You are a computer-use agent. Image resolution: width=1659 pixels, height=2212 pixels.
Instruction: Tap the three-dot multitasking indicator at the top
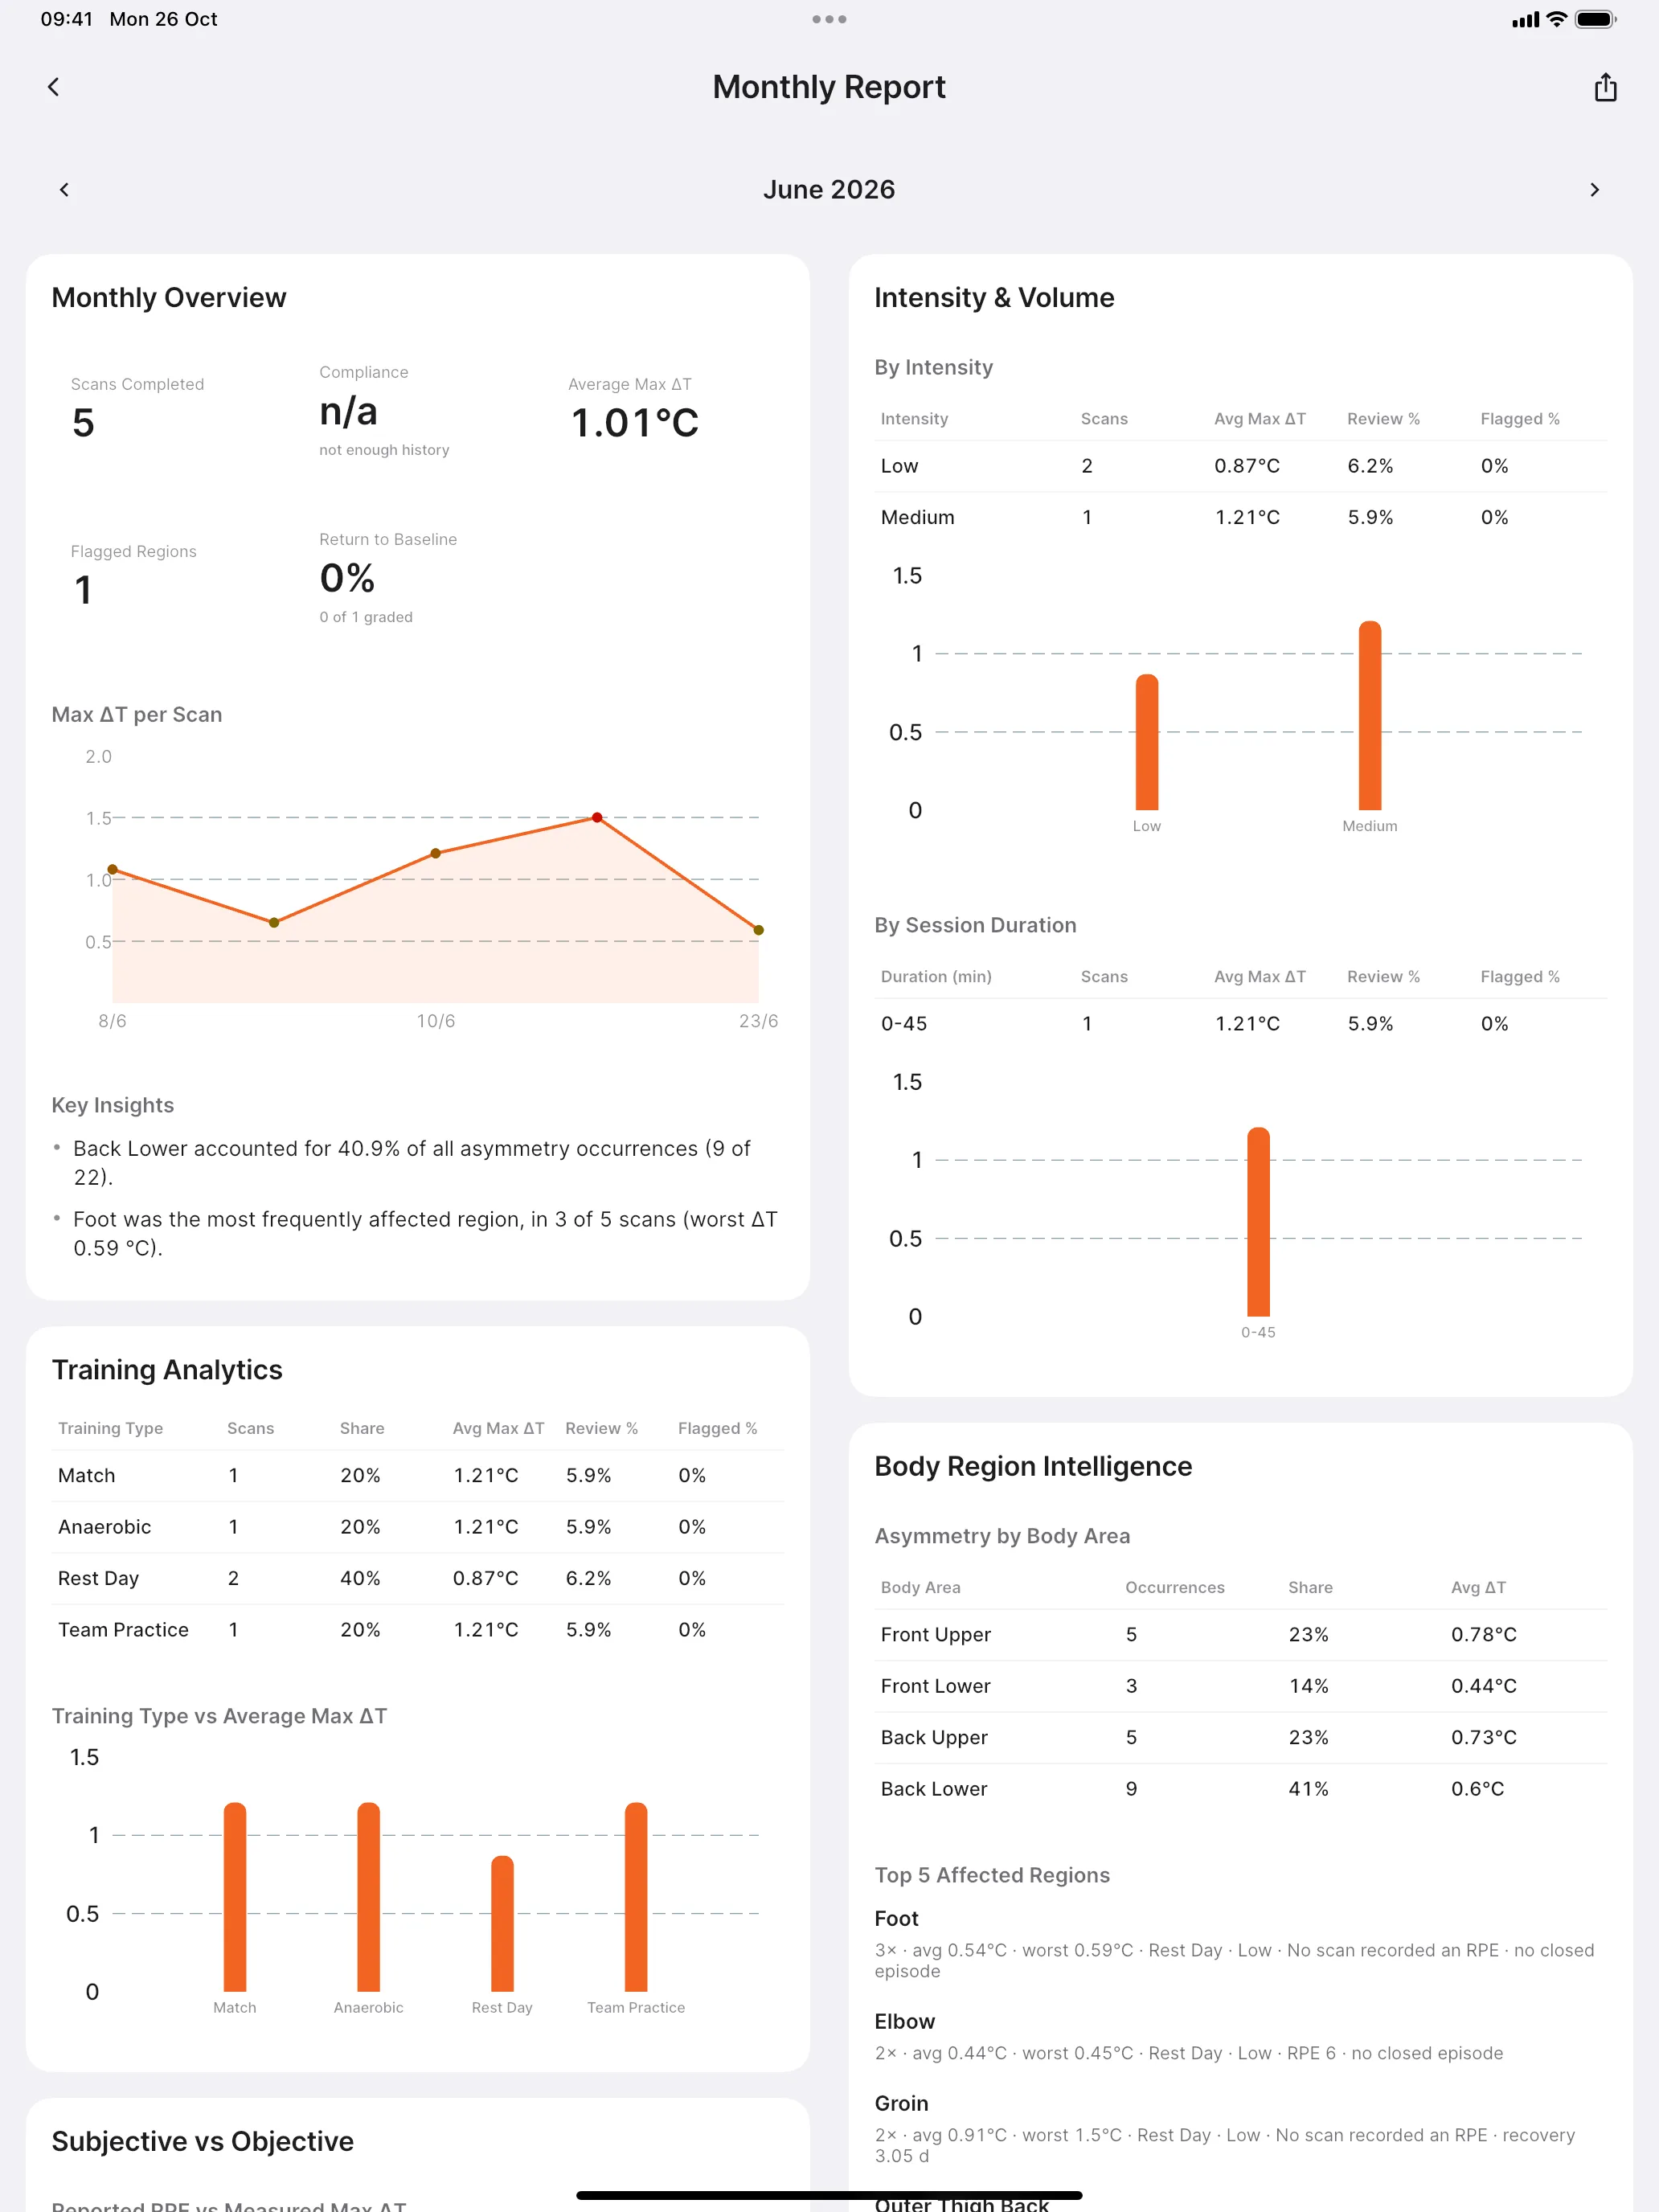tap(829, 19)
